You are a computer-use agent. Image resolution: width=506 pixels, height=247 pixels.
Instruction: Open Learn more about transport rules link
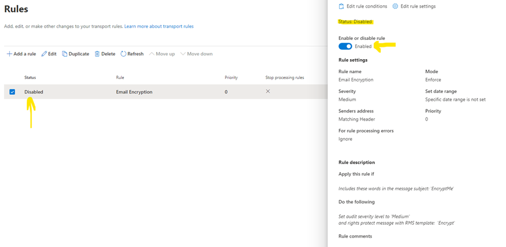pyautogui.click(x=159, y=26)
